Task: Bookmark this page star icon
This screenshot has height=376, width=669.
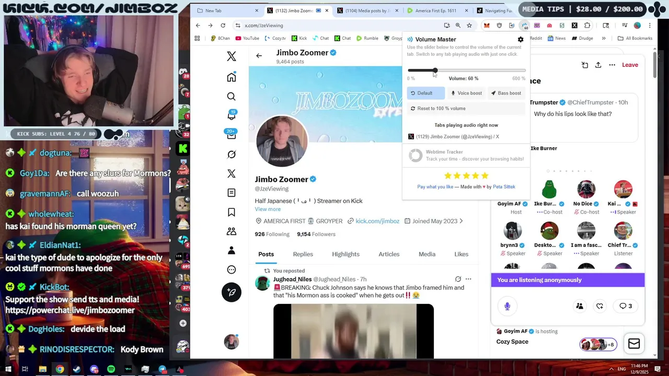Action: (469, 25)
